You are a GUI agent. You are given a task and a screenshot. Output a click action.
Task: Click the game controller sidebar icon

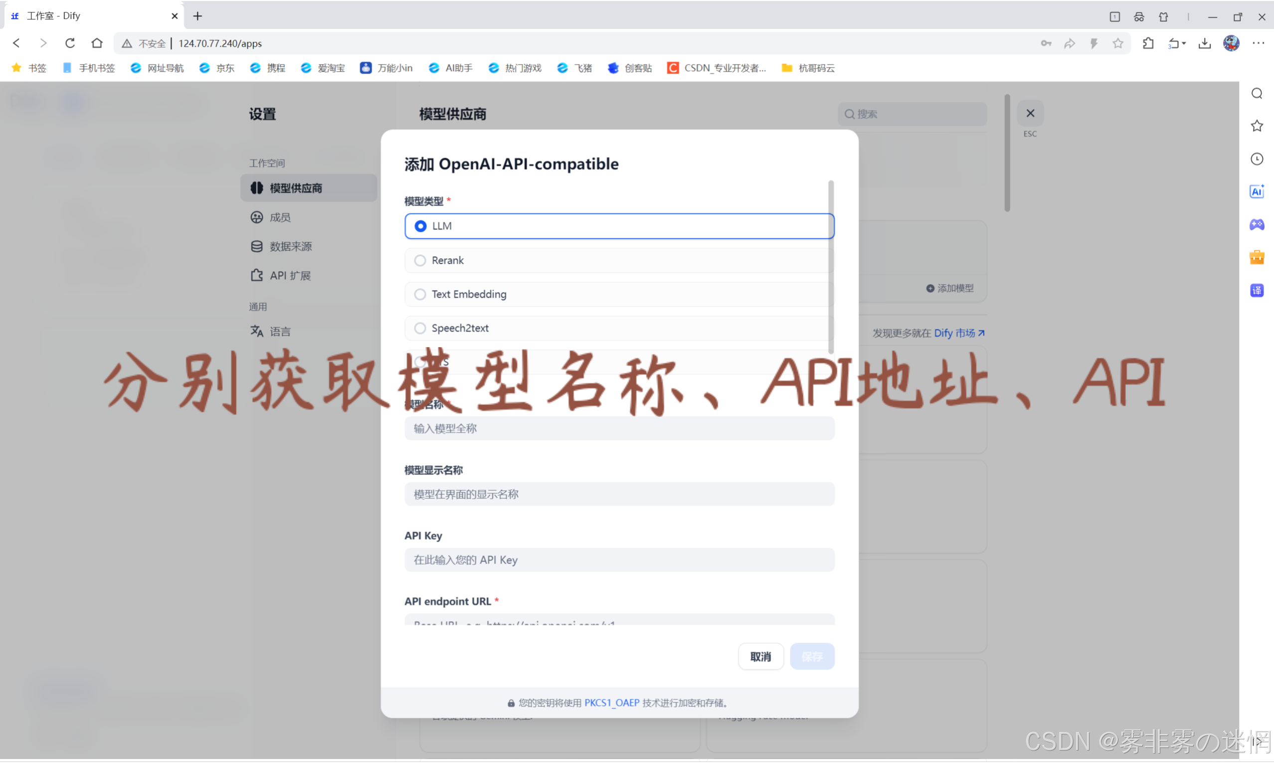pyautogui.click(x=1257, y=225)
